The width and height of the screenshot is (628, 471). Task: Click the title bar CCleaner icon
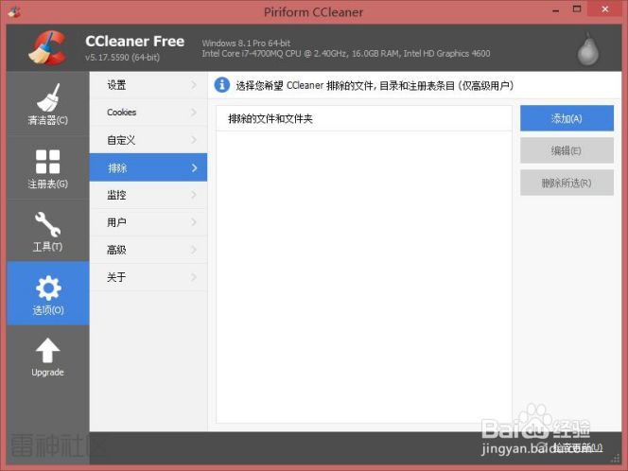coord(13,12)
